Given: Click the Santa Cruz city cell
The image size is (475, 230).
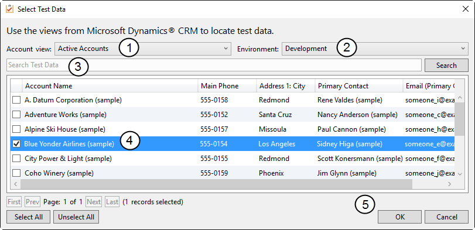Looking at the screenshot, I should (x=275, y=115).
